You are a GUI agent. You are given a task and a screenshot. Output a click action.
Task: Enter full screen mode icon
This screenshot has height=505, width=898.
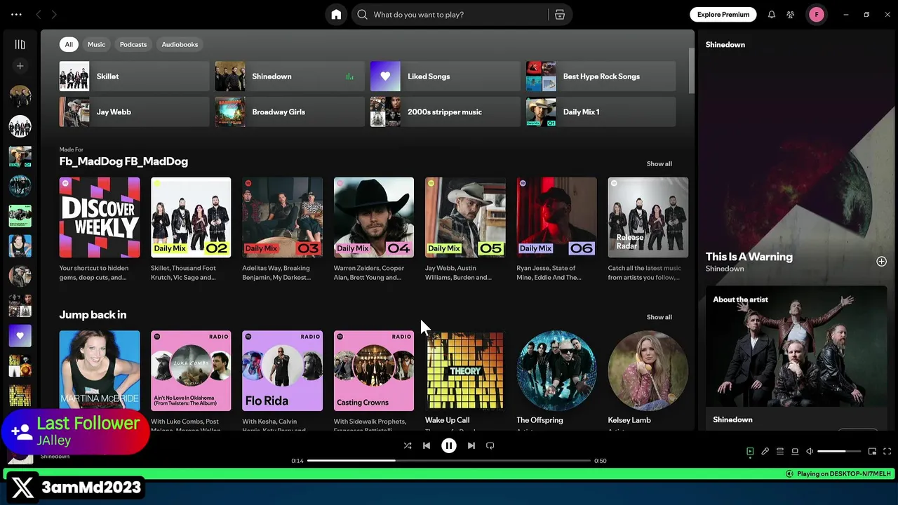click(x=887, y=452)
